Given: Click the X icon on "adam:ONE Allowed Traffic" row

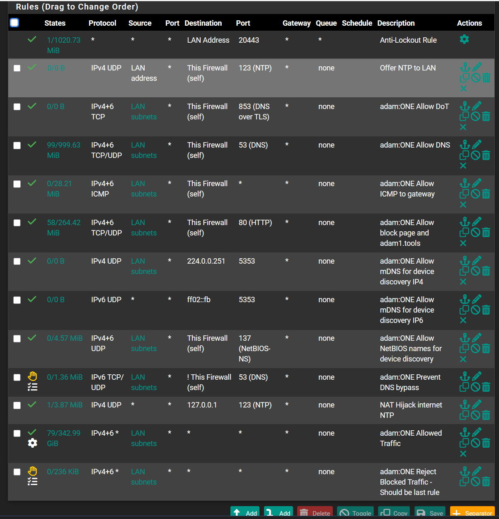Looking at the screenshot, I should 463,454.
